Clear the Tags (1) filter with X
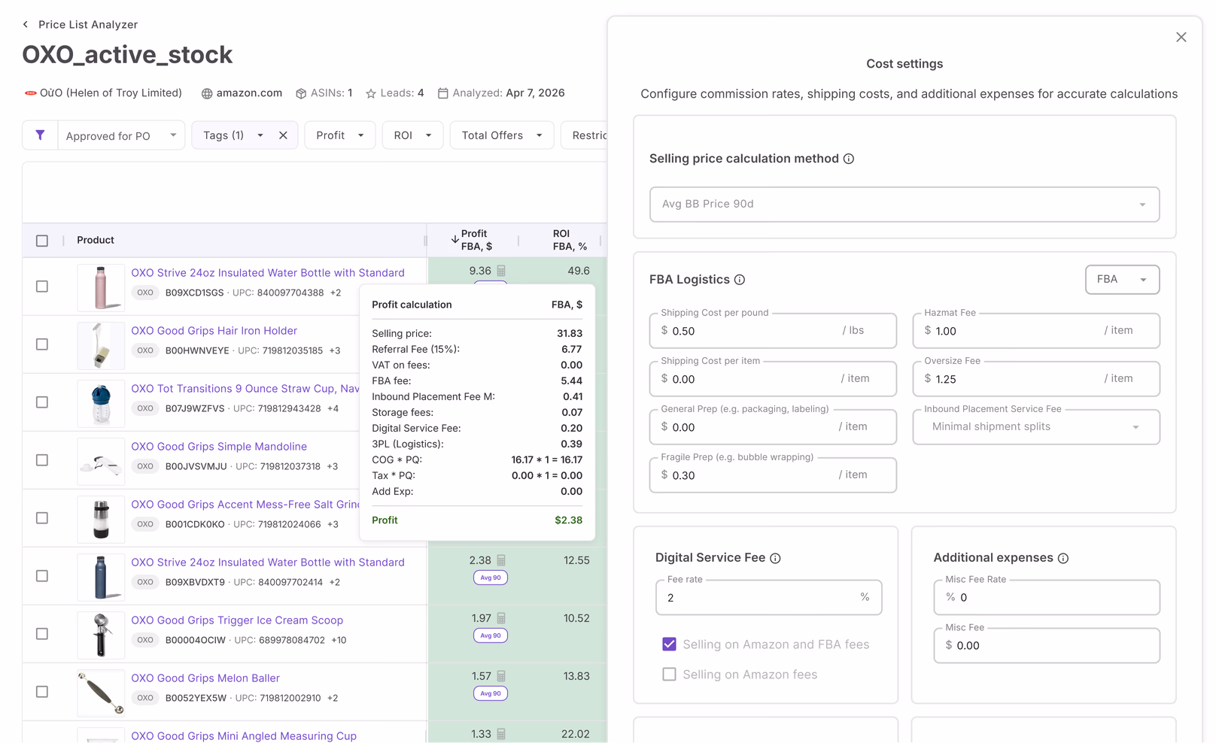 [x=283, y=135]
